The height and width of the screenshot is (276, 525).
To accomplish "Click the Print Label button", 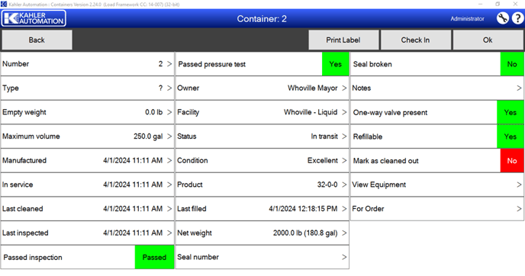I will pos(343,40).
